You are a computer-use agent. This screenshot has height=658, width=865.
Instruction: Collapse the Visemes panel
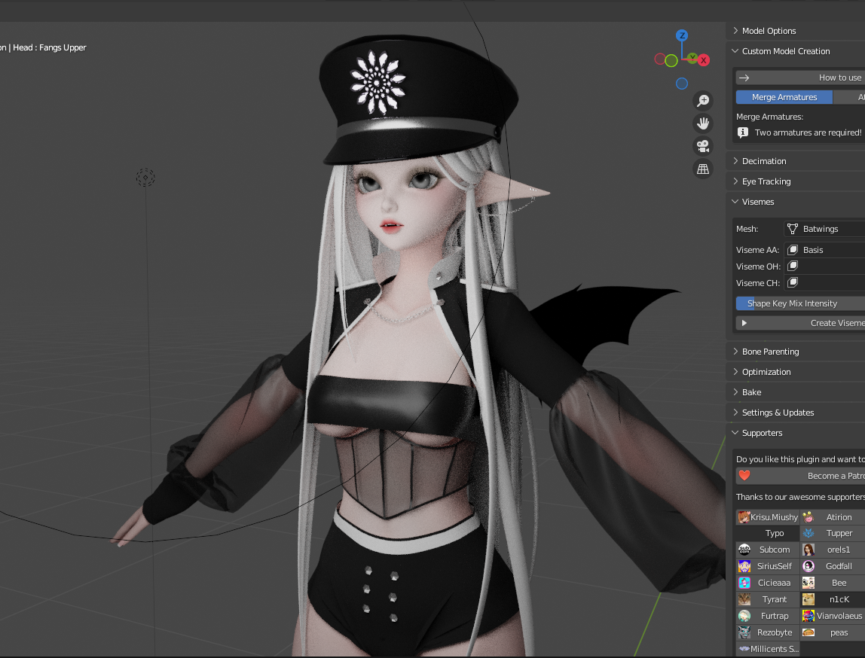tap(757, 202)
